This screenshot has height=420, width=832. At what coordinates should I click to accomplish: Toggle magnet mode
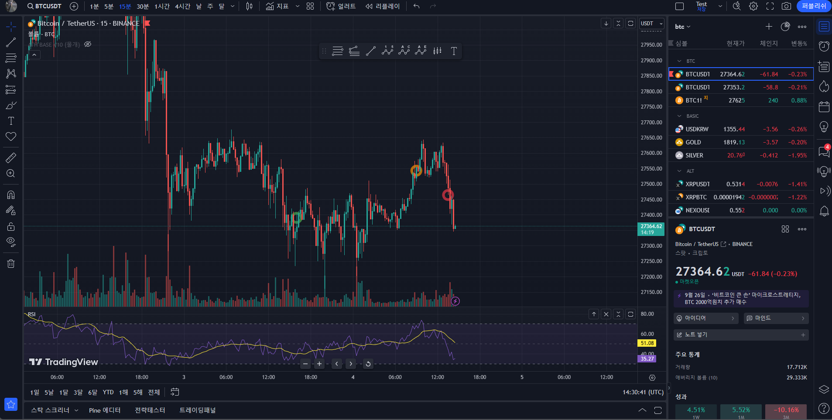coord(11,195)
